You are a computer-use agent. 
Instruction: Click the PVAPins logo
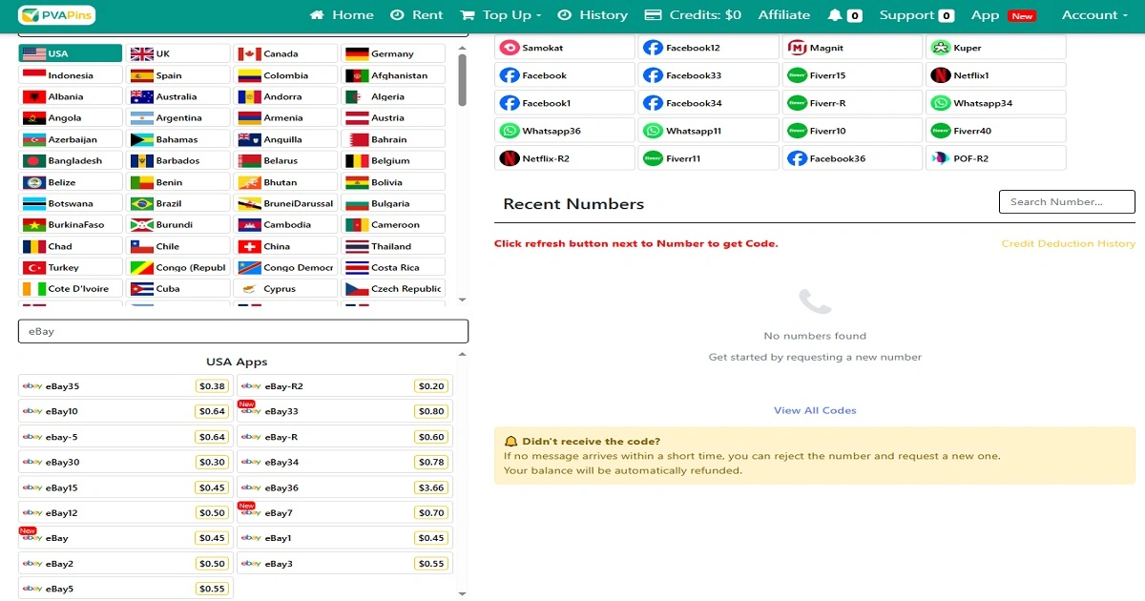[x=56, y=15]
